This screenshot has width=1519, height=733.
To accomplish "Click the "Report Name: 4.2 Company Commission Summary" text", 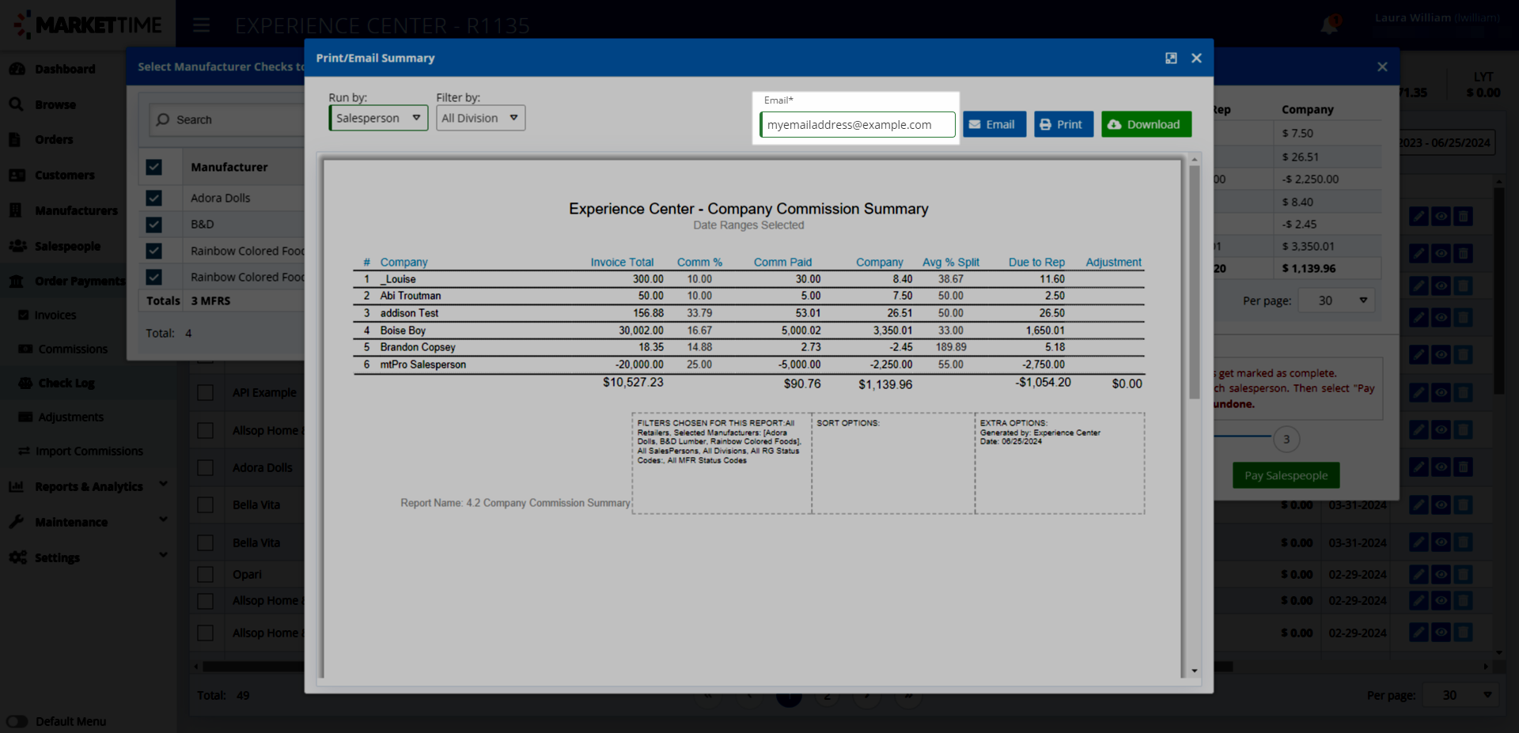I will click(515, 503).
